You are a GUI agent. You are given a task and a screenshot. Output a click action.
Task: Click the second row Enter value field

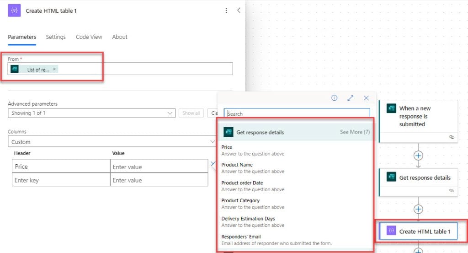tap(159, 180)
